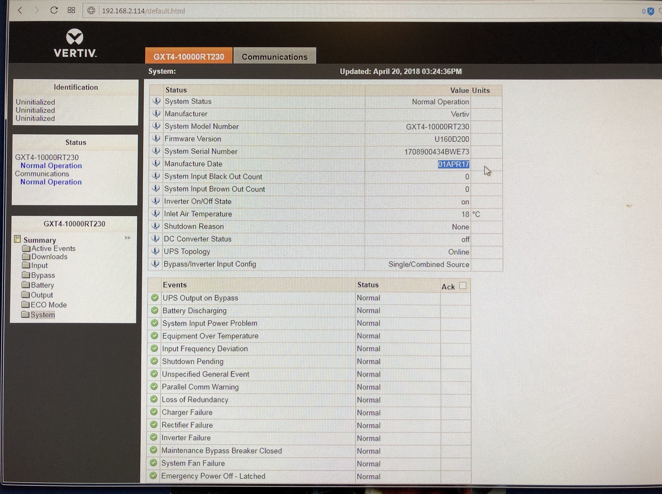Click the serial number 1708900434BWE73
This screenshot has width=662, height=494.
point(437,152)
